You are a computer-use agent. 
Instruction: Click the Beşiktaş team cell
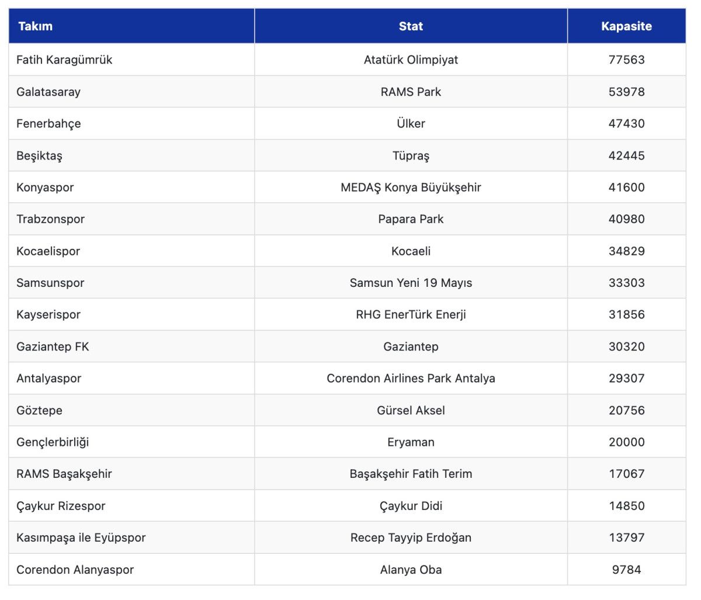39,155
